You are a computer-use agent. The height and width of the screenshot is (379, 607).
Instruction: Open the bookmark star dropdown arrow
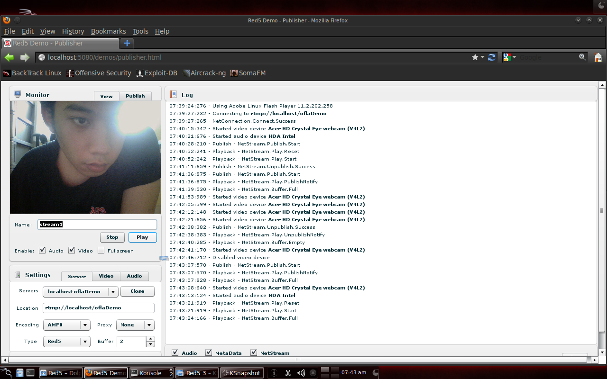[x=483, y=57]
